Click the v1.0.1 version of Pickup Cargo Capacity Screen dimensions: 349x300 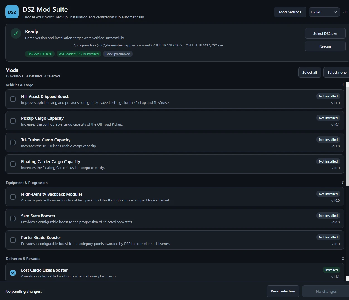point(335,125)
